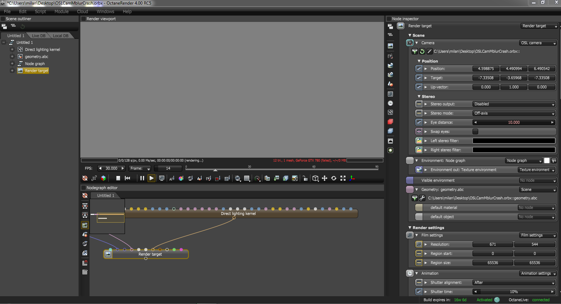561x304 pixels.
Task: Click the copy render to clipboard icon
Action: click(x=267, y=179)
